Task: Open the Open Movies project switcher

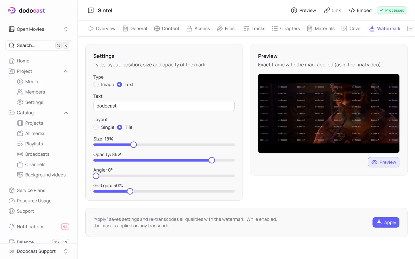Action: tap(39, 29)
